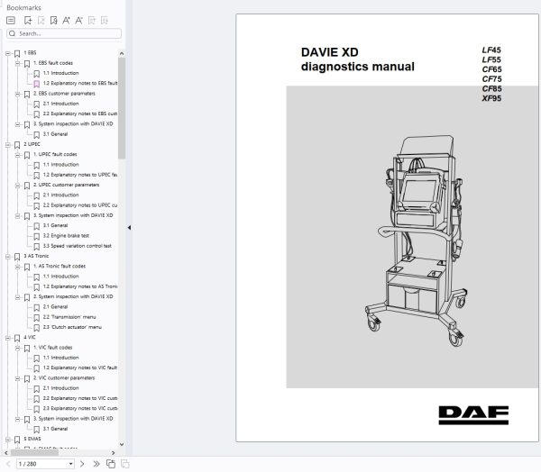Viewport: 541px width, 472px height.
Task: Click inside the bookmarks Search field
Action: pos(64,33)
